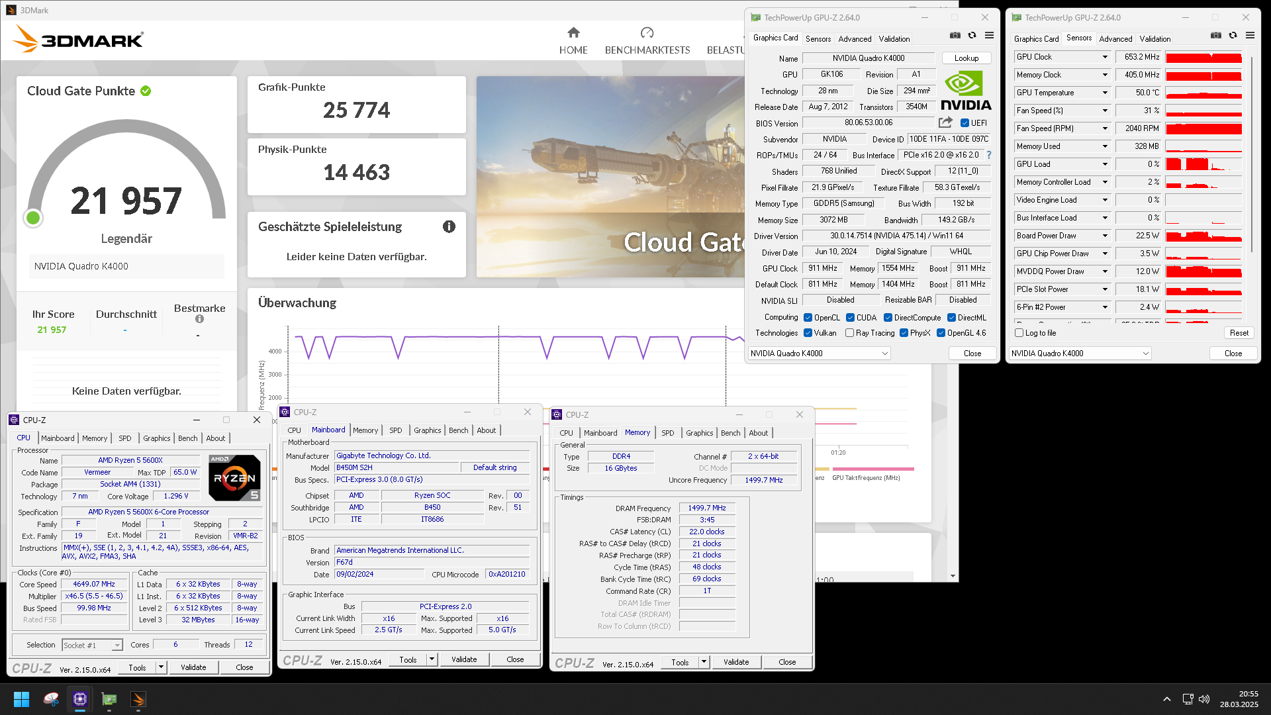Image resolution: width=1271 pixels, height=715 pixels.
Task: Click Close in CPU-Z Memory window
Action: (787, 662)
